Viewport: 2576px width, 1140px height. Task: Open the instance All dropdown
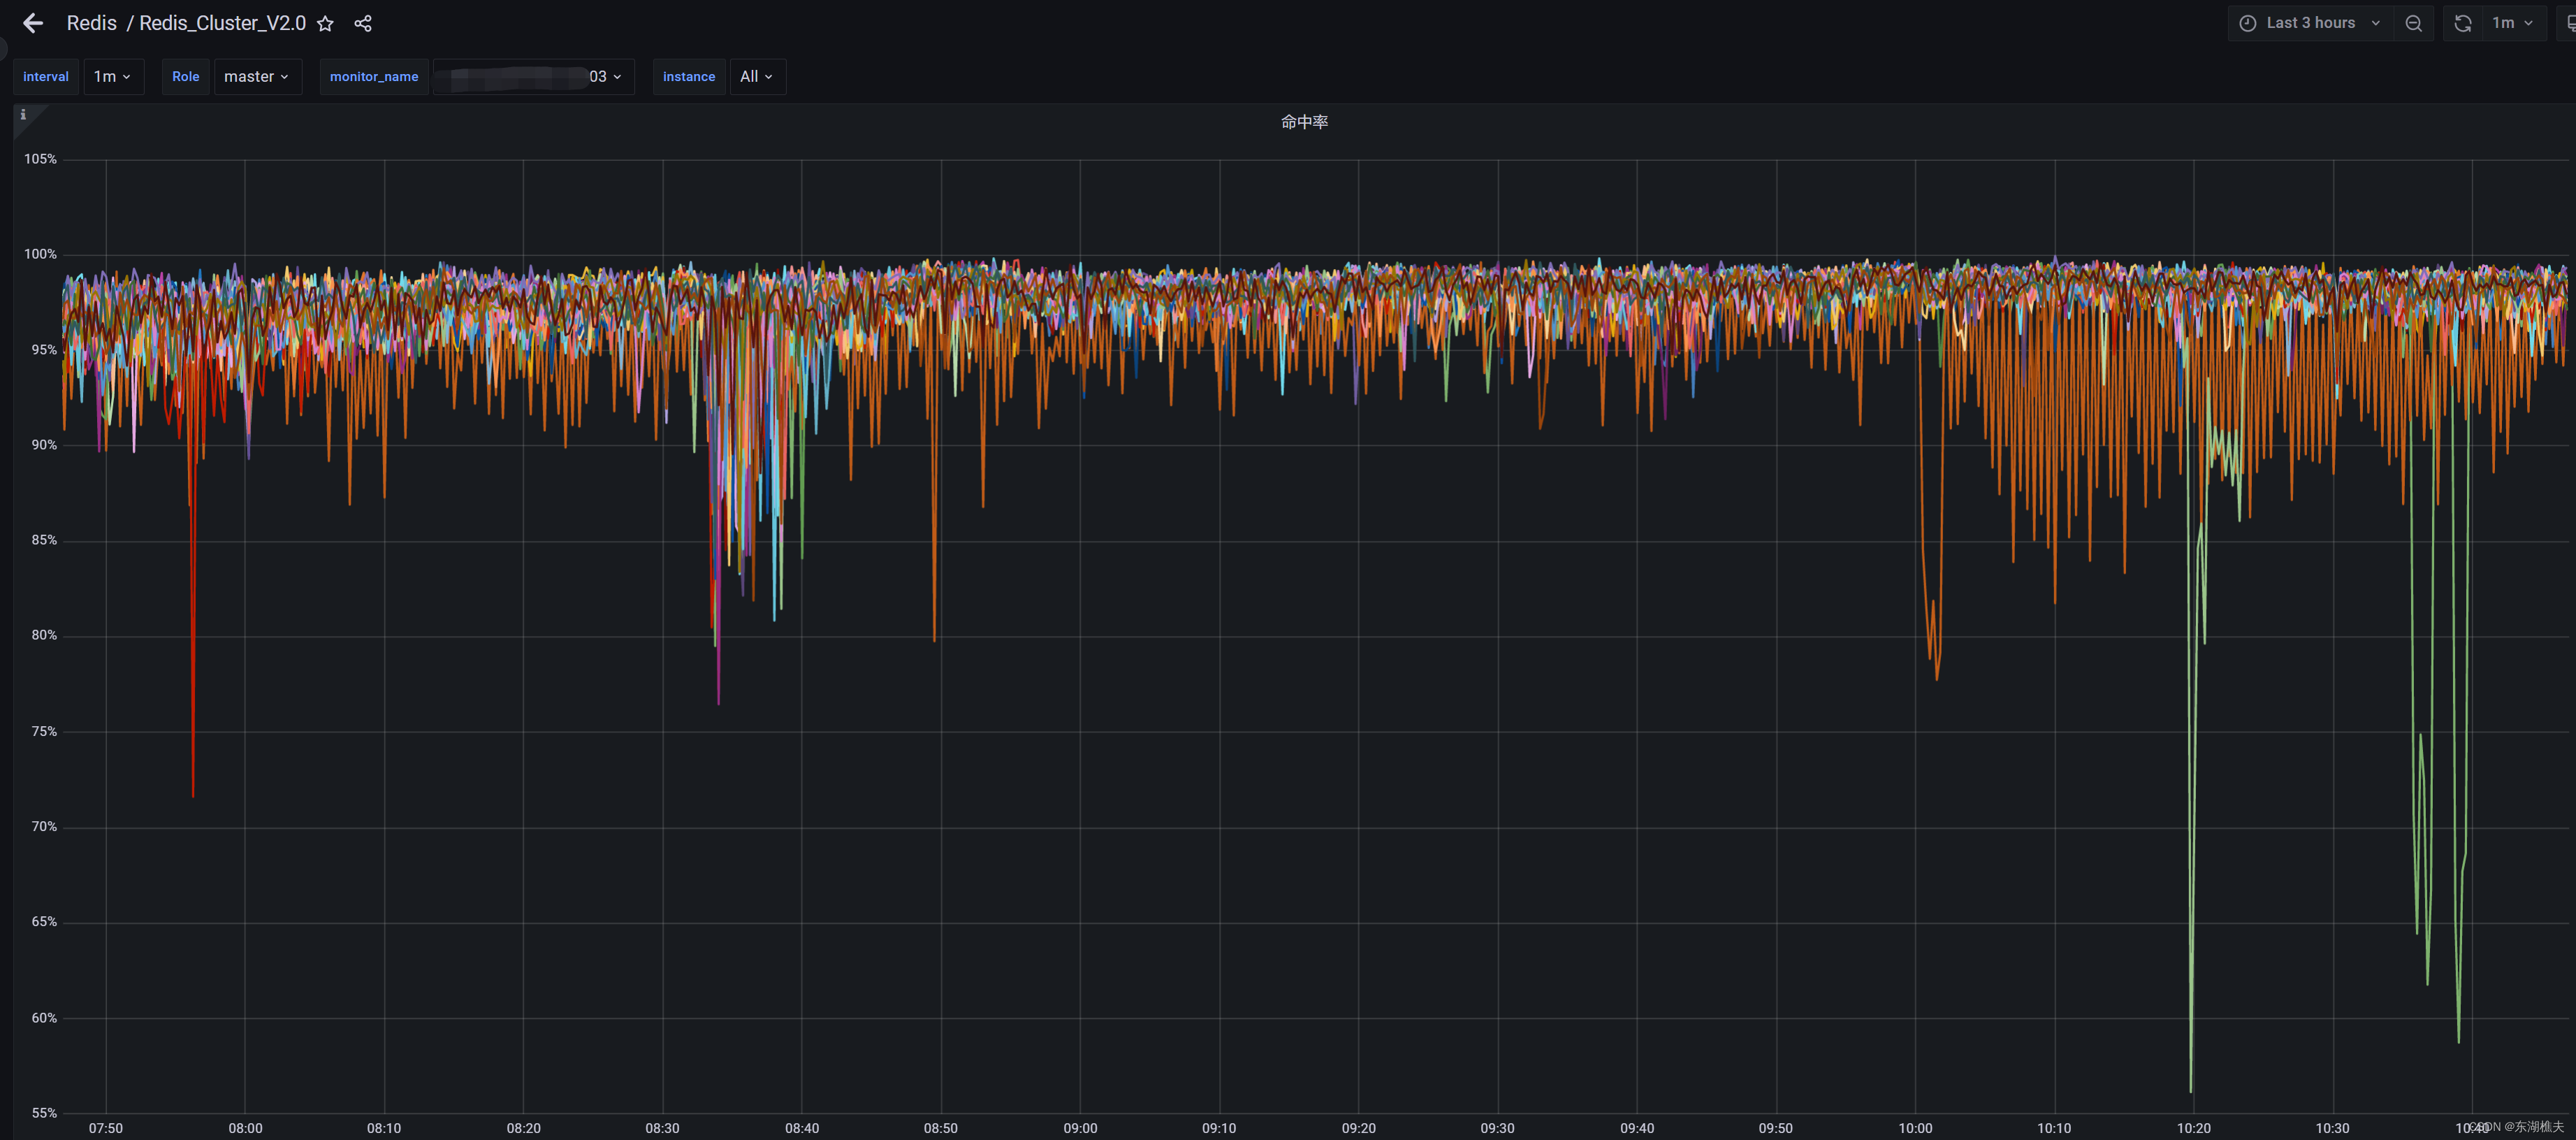756,77
